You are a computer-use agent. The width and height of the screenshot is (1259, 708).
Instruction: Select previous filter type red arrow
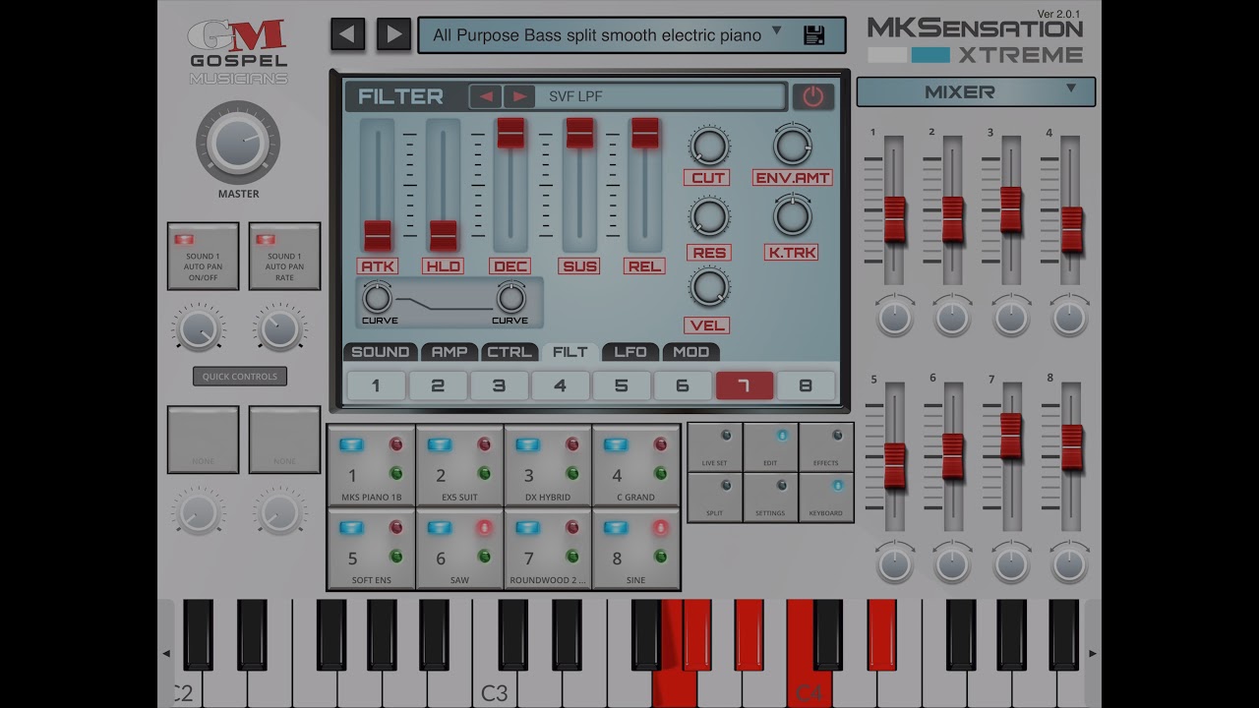[486, 96]
